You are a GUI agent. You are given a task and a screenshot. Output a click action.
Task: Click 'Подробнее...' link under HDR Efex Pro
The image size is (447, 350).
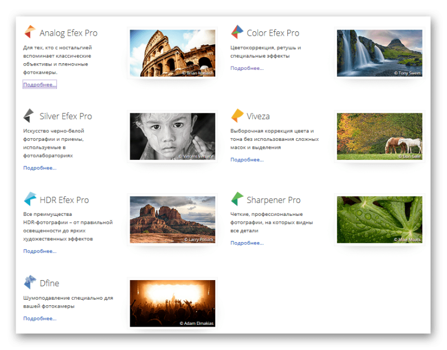click(40, 251)
